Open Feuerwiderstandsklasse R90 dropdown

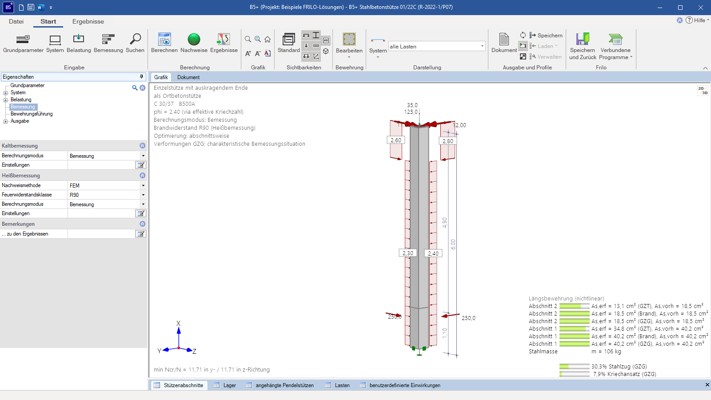point(143,195)
